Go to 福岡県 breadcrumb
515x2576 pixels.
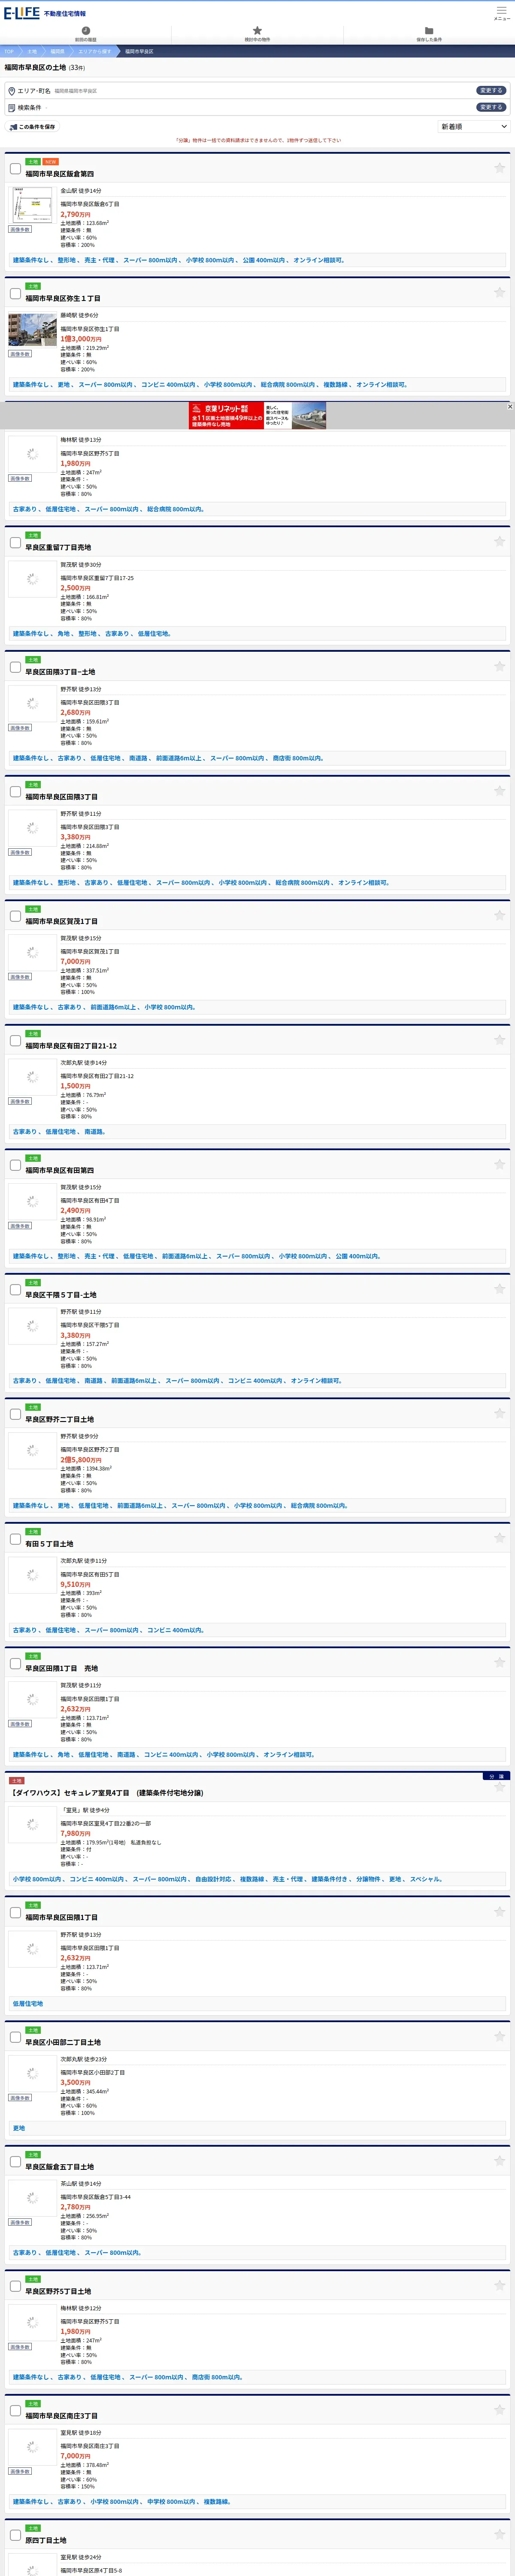58,51
